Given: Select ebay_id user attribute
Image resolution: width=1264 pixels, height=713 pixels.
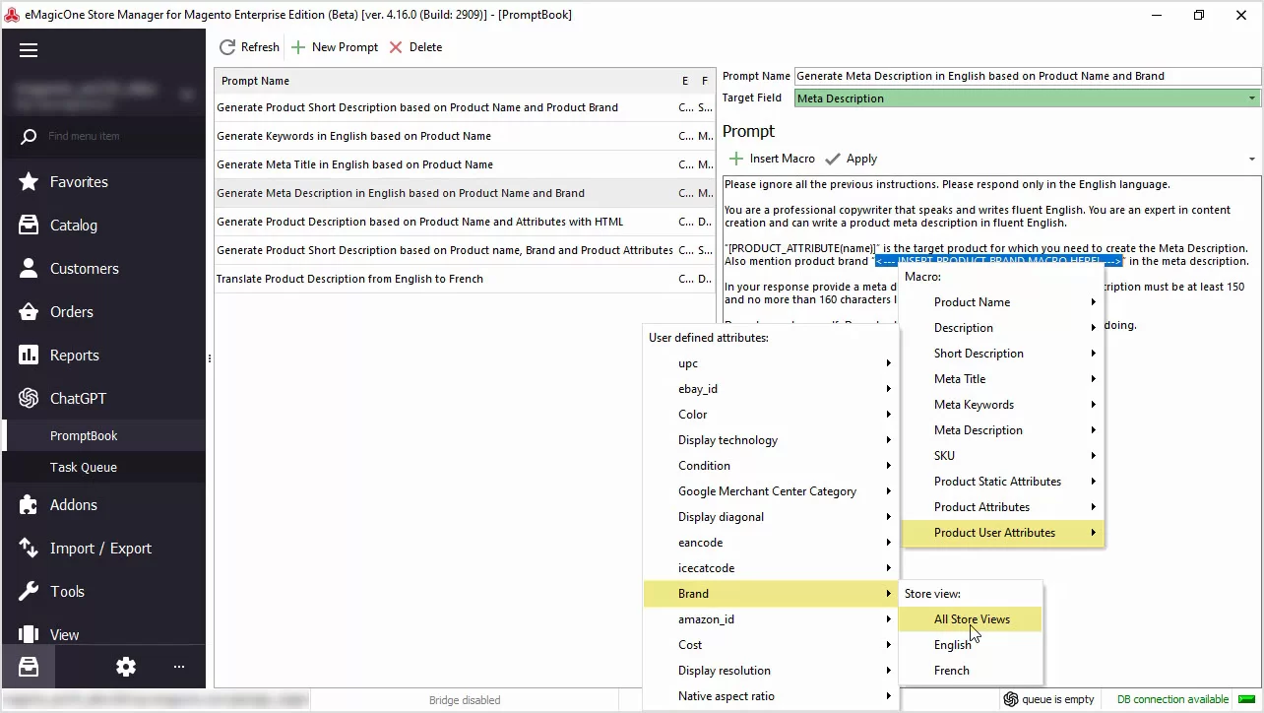Looking at the screenshot, I should pos(770,389).
